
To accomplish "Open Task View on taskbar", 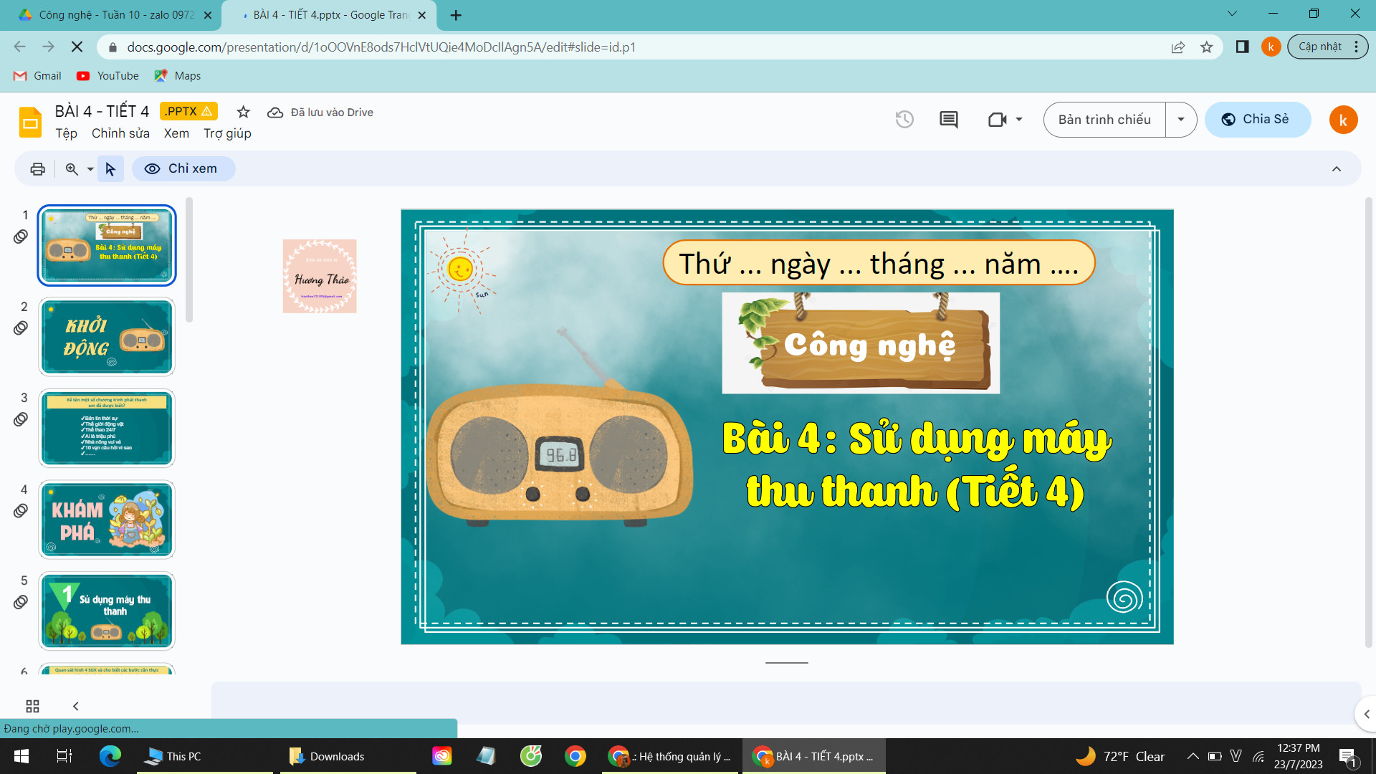I will 64,756.
